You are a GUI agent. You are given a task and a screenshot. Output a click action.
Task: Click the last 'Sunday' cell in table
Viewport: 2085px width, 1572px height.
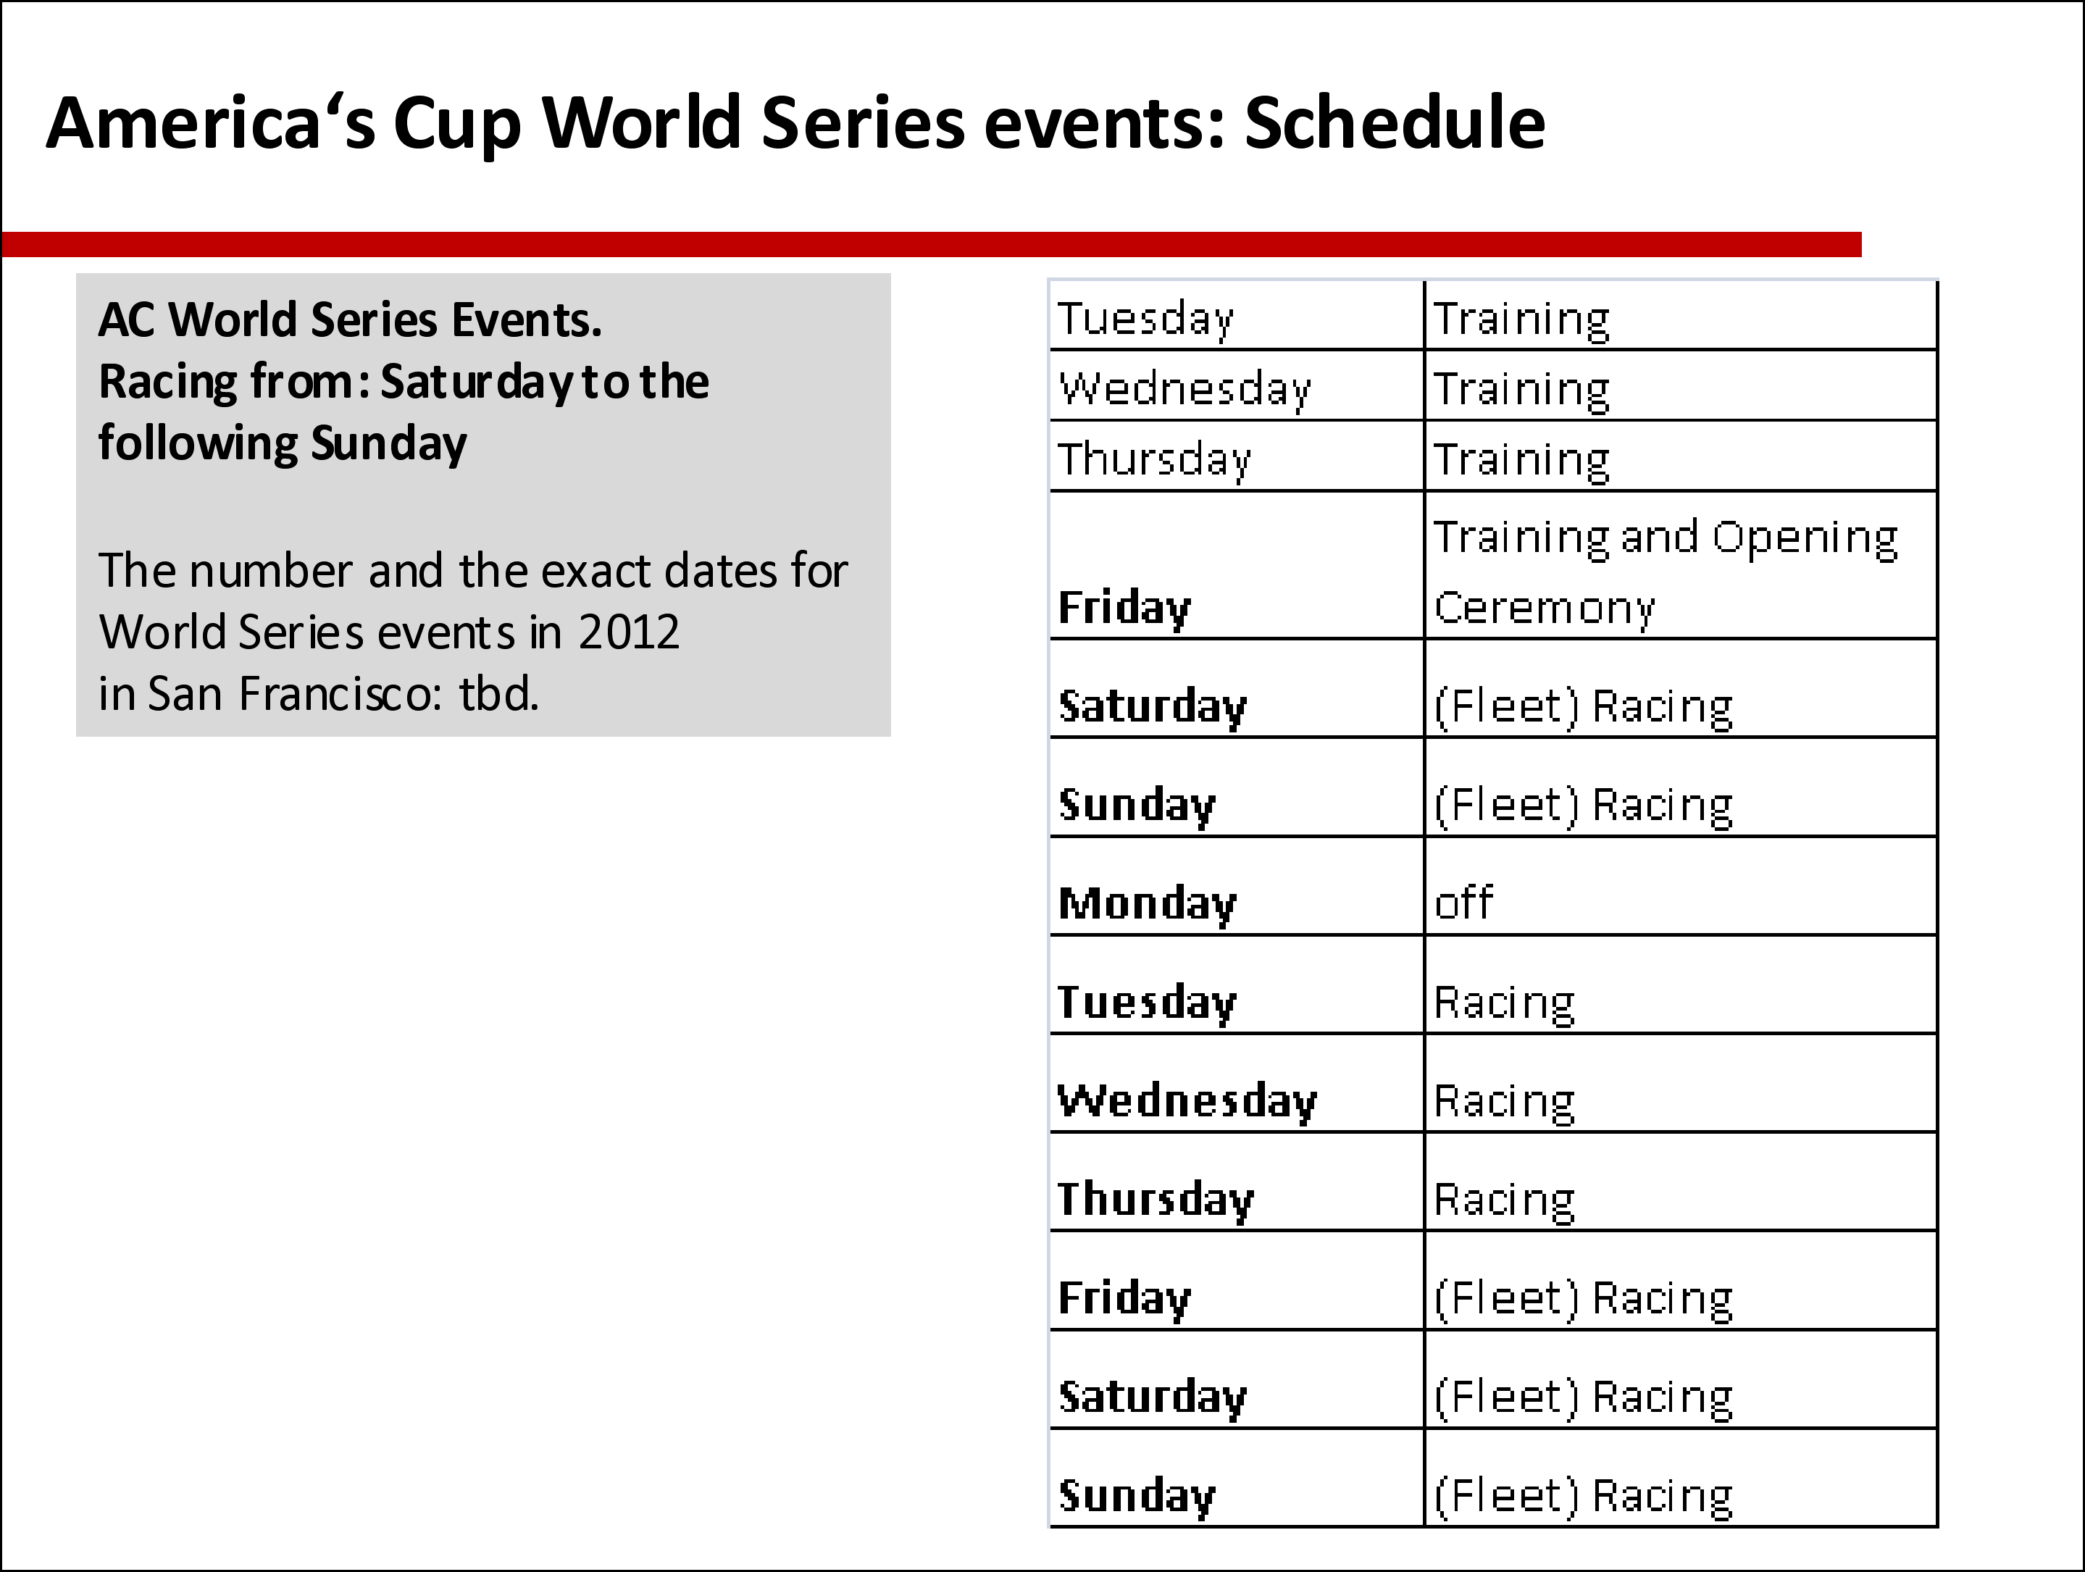point(1237,1478)
